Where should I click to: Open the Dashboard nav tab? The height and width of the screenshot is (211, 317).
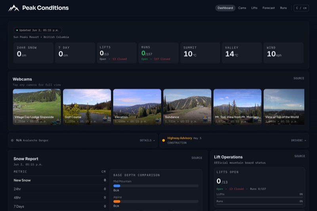tap(225, 8)
